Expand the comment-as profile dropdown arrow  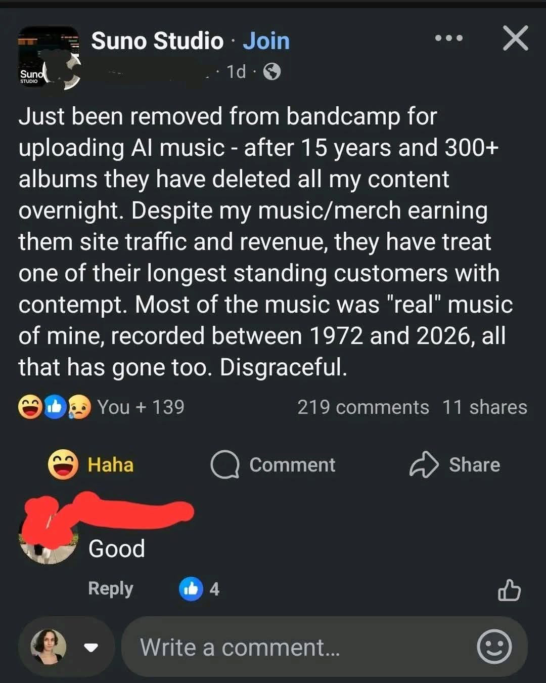tap(91, 647)
